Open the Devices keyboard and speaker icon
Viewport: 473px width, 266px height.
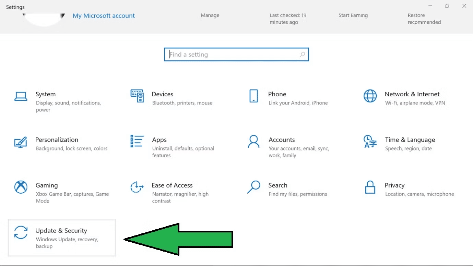[137, 96]
